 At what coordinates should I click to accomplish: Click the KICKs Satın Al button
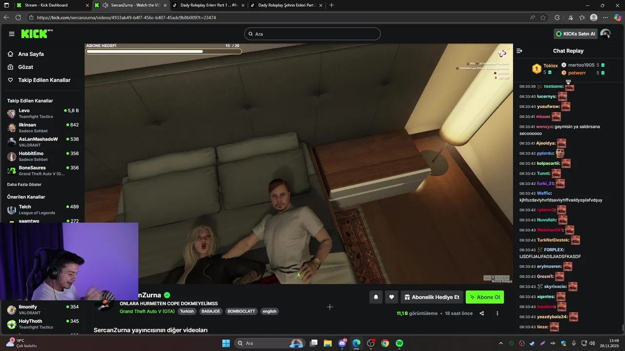pyautogui.click(x=576, y=34)
